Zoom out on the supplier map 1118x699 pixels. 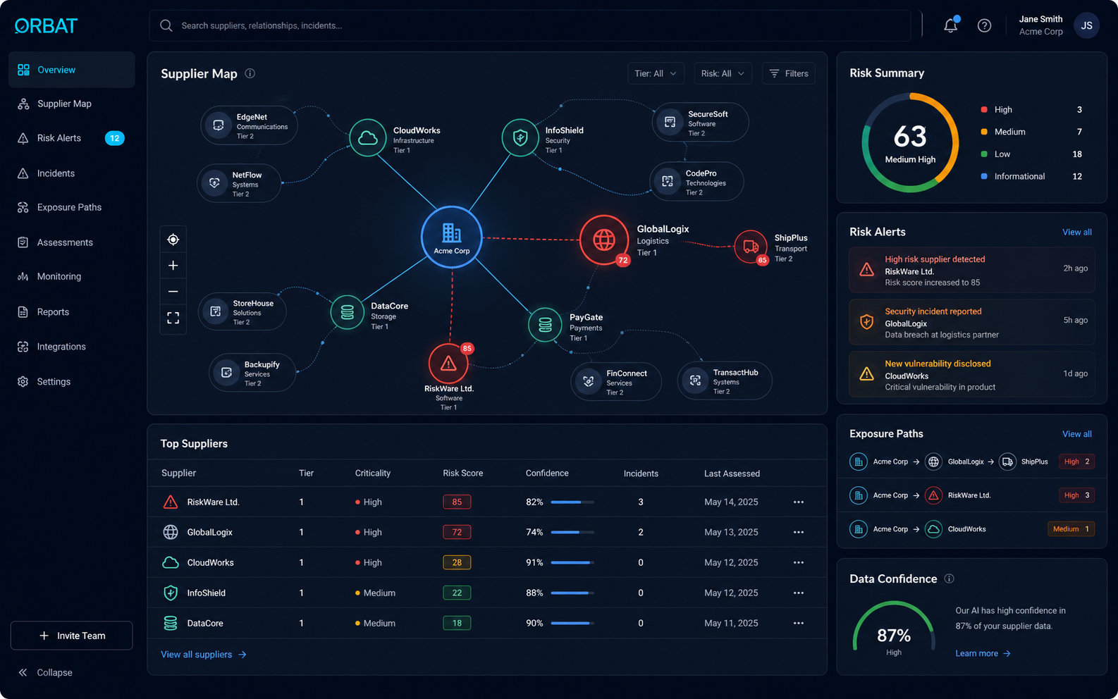click(173, 292)
